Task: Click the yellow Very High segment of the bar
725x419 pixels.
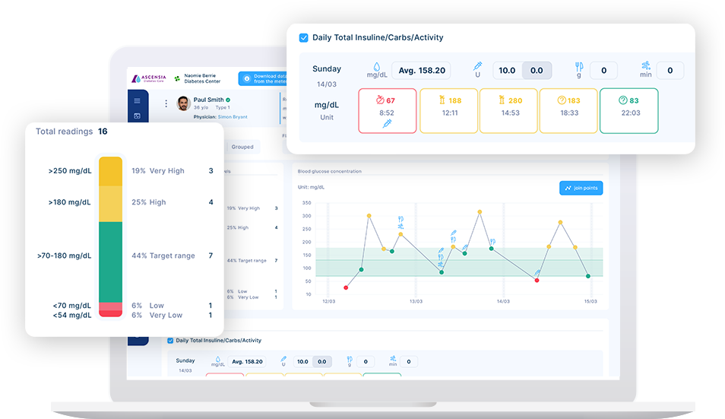Action: click(111, 171)
